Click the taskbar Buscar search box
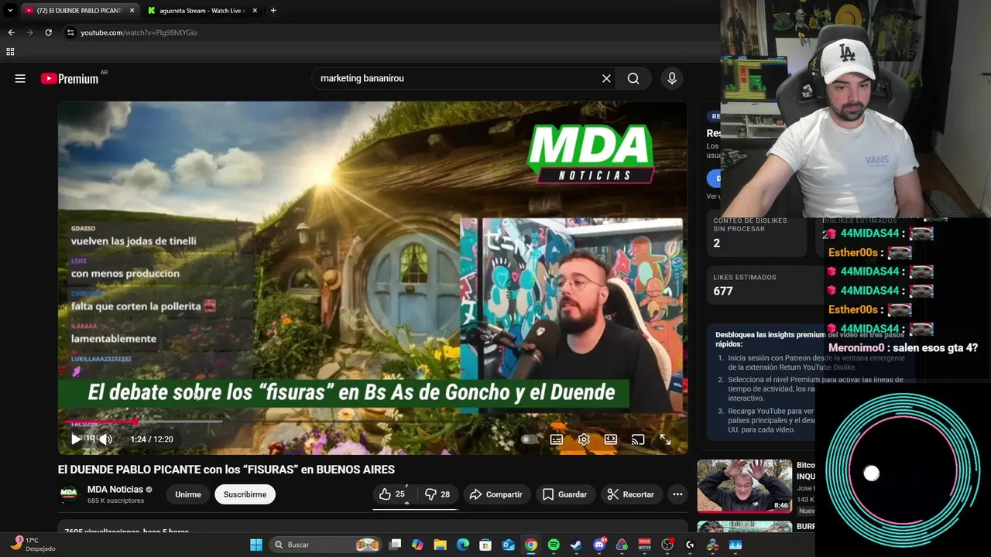991x557 pixels. [x=325, y=545]
